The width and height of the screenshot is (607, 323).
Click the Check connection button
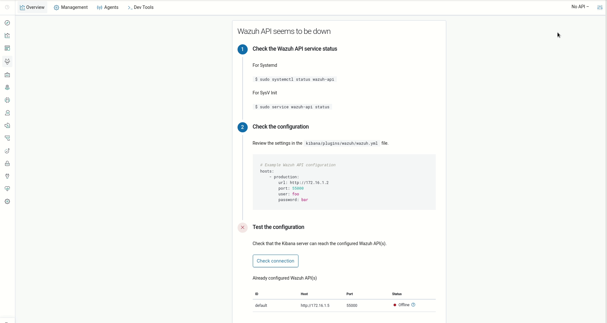275,261
